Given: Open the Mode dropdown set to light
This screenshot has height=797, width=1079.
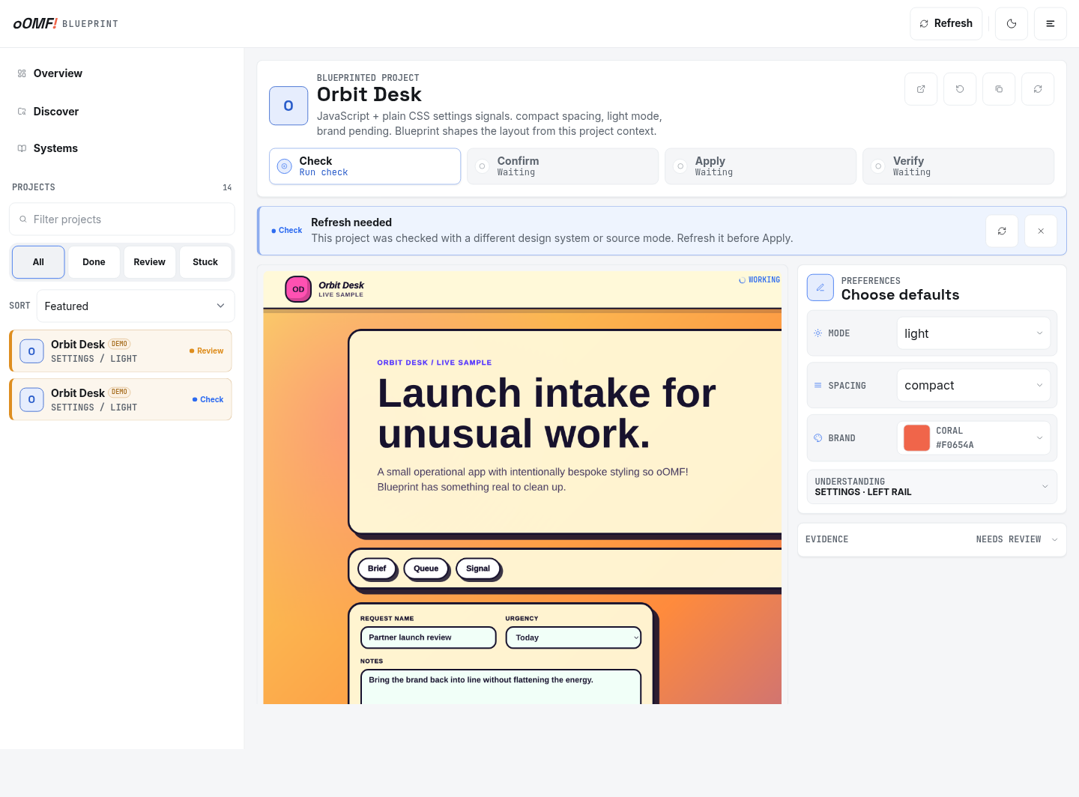Looking at the screenshot, I should click(973, 333).
